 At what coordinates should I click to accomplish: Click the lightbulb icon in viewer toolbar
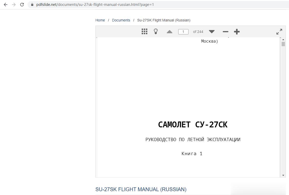coord(156,31)
